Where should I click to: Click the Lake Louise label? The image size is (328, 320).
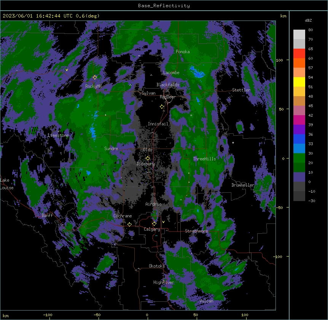pos(6,184)
